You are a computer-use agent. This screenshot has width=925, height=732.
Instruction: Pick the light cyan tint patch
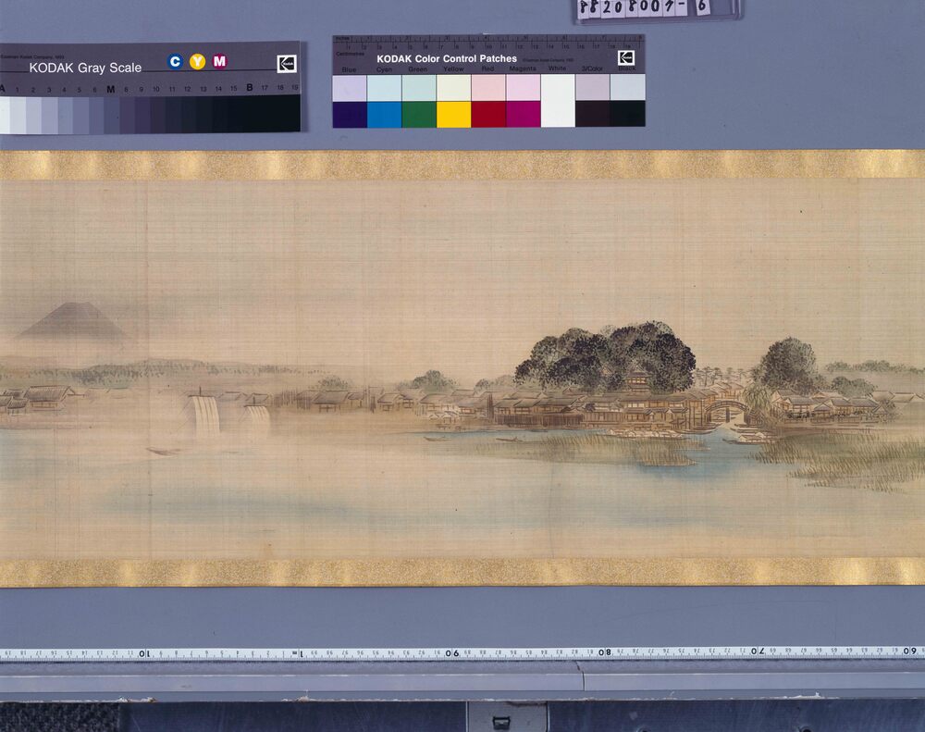click(x=385, y=89)
